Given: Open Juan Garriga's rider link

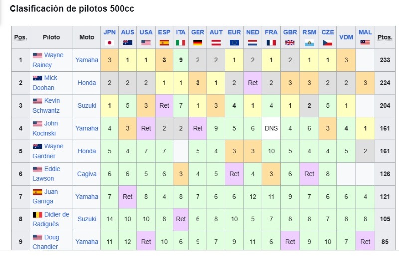Looking at the screenshot, I should 45,196.
